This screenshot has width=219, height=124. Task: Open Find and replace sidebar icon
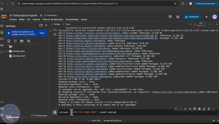[x=2, y=32]
